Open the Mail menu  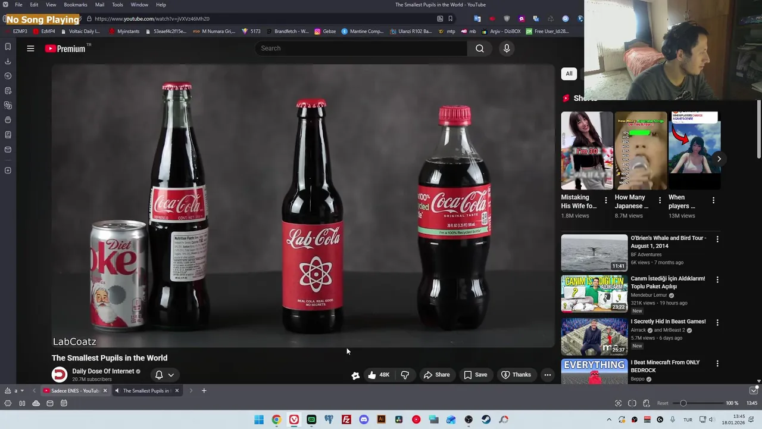coord(99,5)
